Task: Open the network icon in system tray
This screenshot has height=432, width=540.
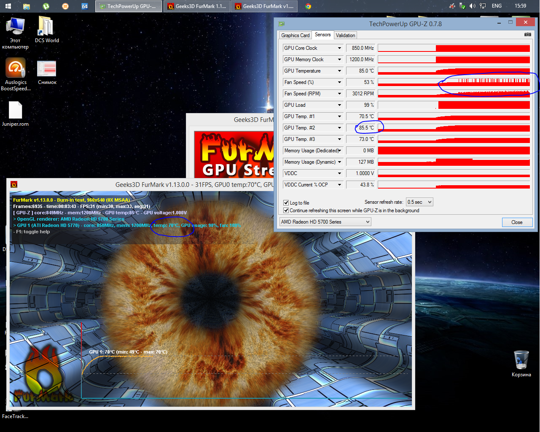Action: pos(483,6)
